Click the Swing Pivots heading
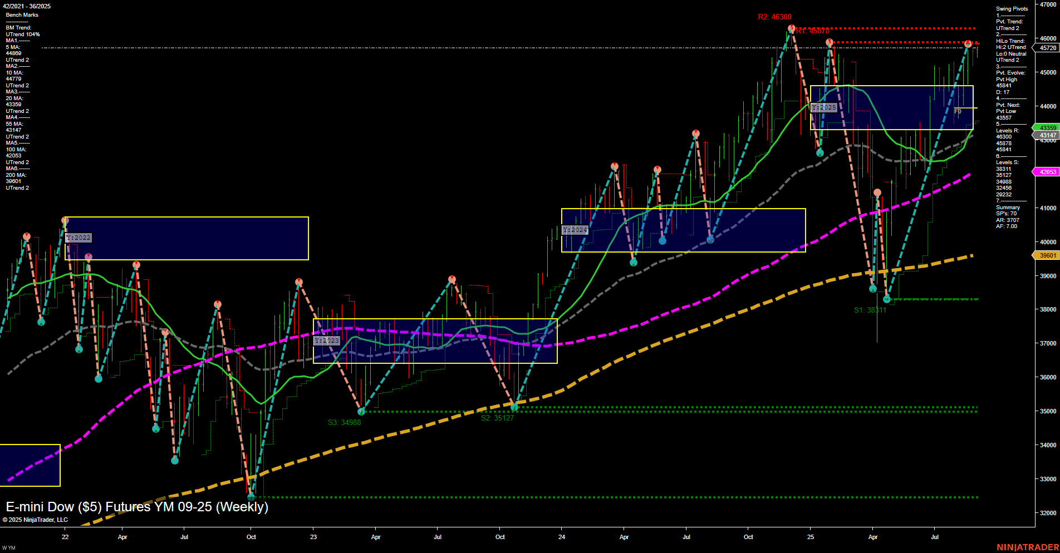The height and width of the screenshot is (553, 1060). click(x=1012, y=9)
